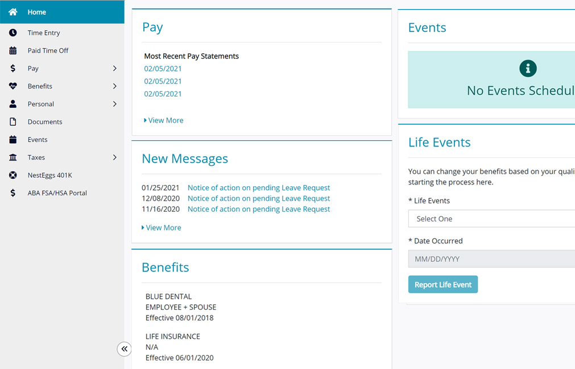The height and width of the screenshot is (369, 575).
Task: Open the 01/25/2021 Leave Request notice
Action: [x=259, y=188]
